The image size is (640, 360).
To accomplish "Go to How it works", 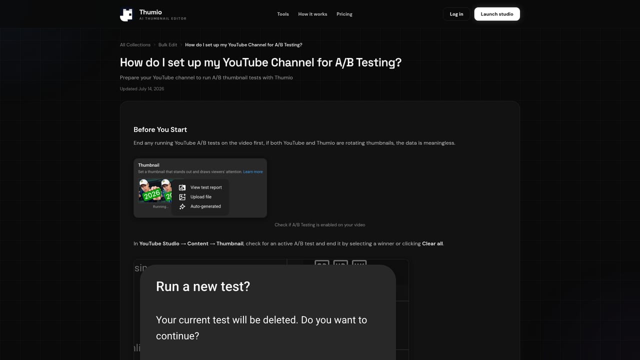I will tap(312, 14).
